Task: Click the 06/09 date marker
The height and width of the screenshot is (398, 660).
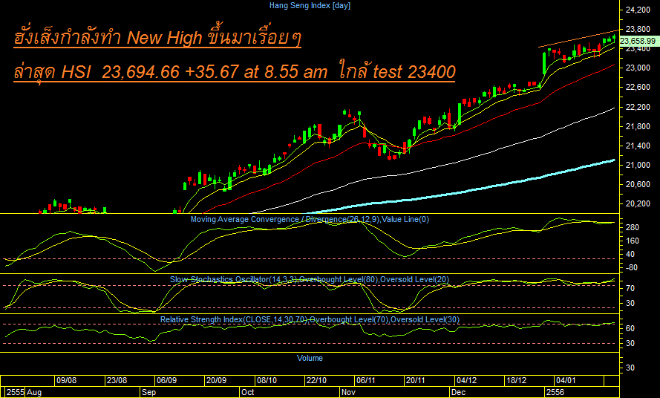Action: [x=167, y=380]
